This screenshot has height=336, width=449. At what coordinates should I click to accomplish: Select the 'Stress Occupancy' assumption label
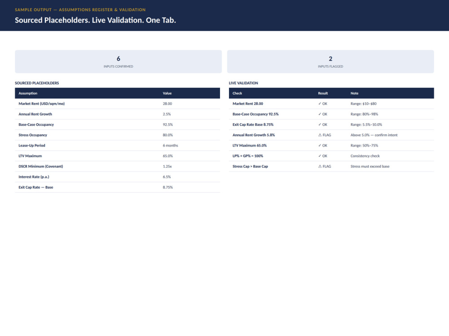coord(33,135)
